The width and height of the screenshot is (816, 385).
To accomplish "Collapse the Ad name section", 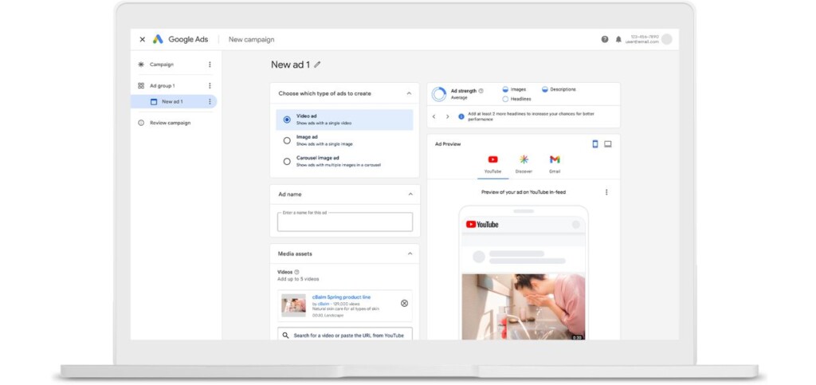I will coord(410,194).
